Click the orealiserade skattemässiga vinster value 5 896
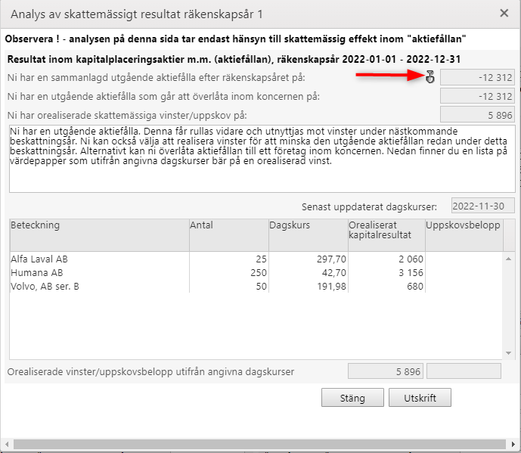 click(477, 115)
